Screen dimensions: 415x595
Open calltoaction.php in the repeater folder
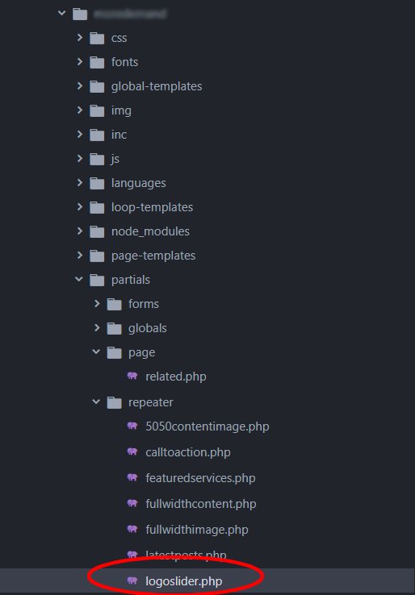point(188,452)
